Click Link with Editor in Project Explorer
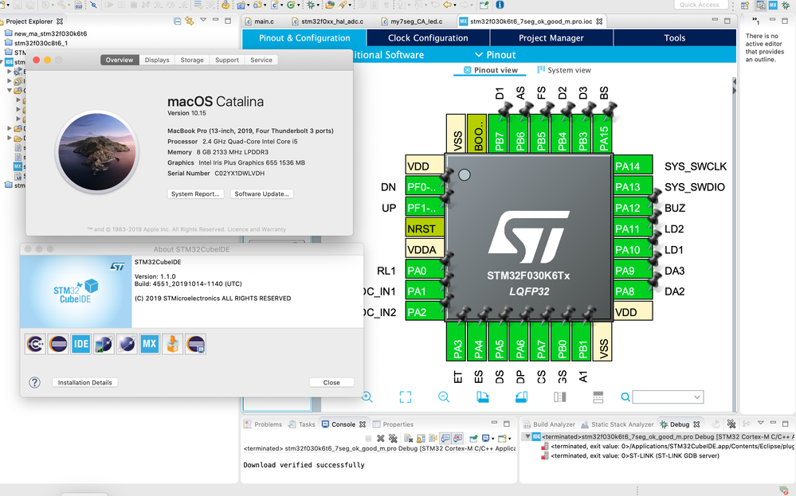 point(190,21)
